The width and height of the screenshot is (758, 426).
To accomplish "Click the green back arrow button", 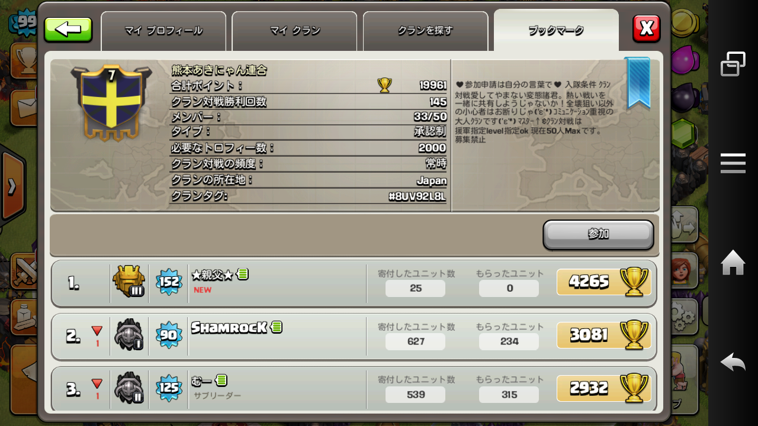I will 68,30.
